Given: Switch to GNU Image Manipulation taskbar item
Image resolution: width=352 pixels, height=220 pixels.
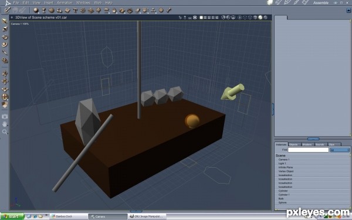Looking at the screenshot, I should (147, 216).
